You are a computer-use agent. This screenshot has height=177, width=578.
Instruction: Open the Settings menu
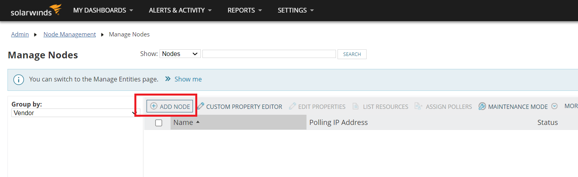(x=295, y=11)
